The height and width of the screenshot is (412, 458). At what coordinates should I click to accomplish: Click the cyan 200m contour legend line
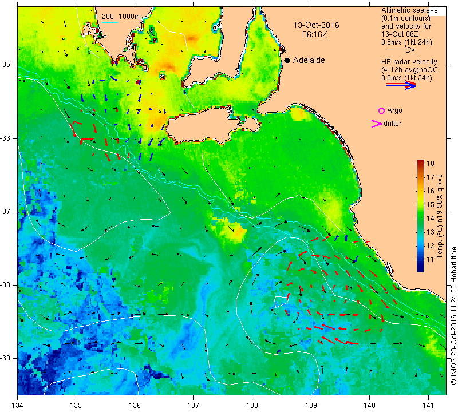110,22
